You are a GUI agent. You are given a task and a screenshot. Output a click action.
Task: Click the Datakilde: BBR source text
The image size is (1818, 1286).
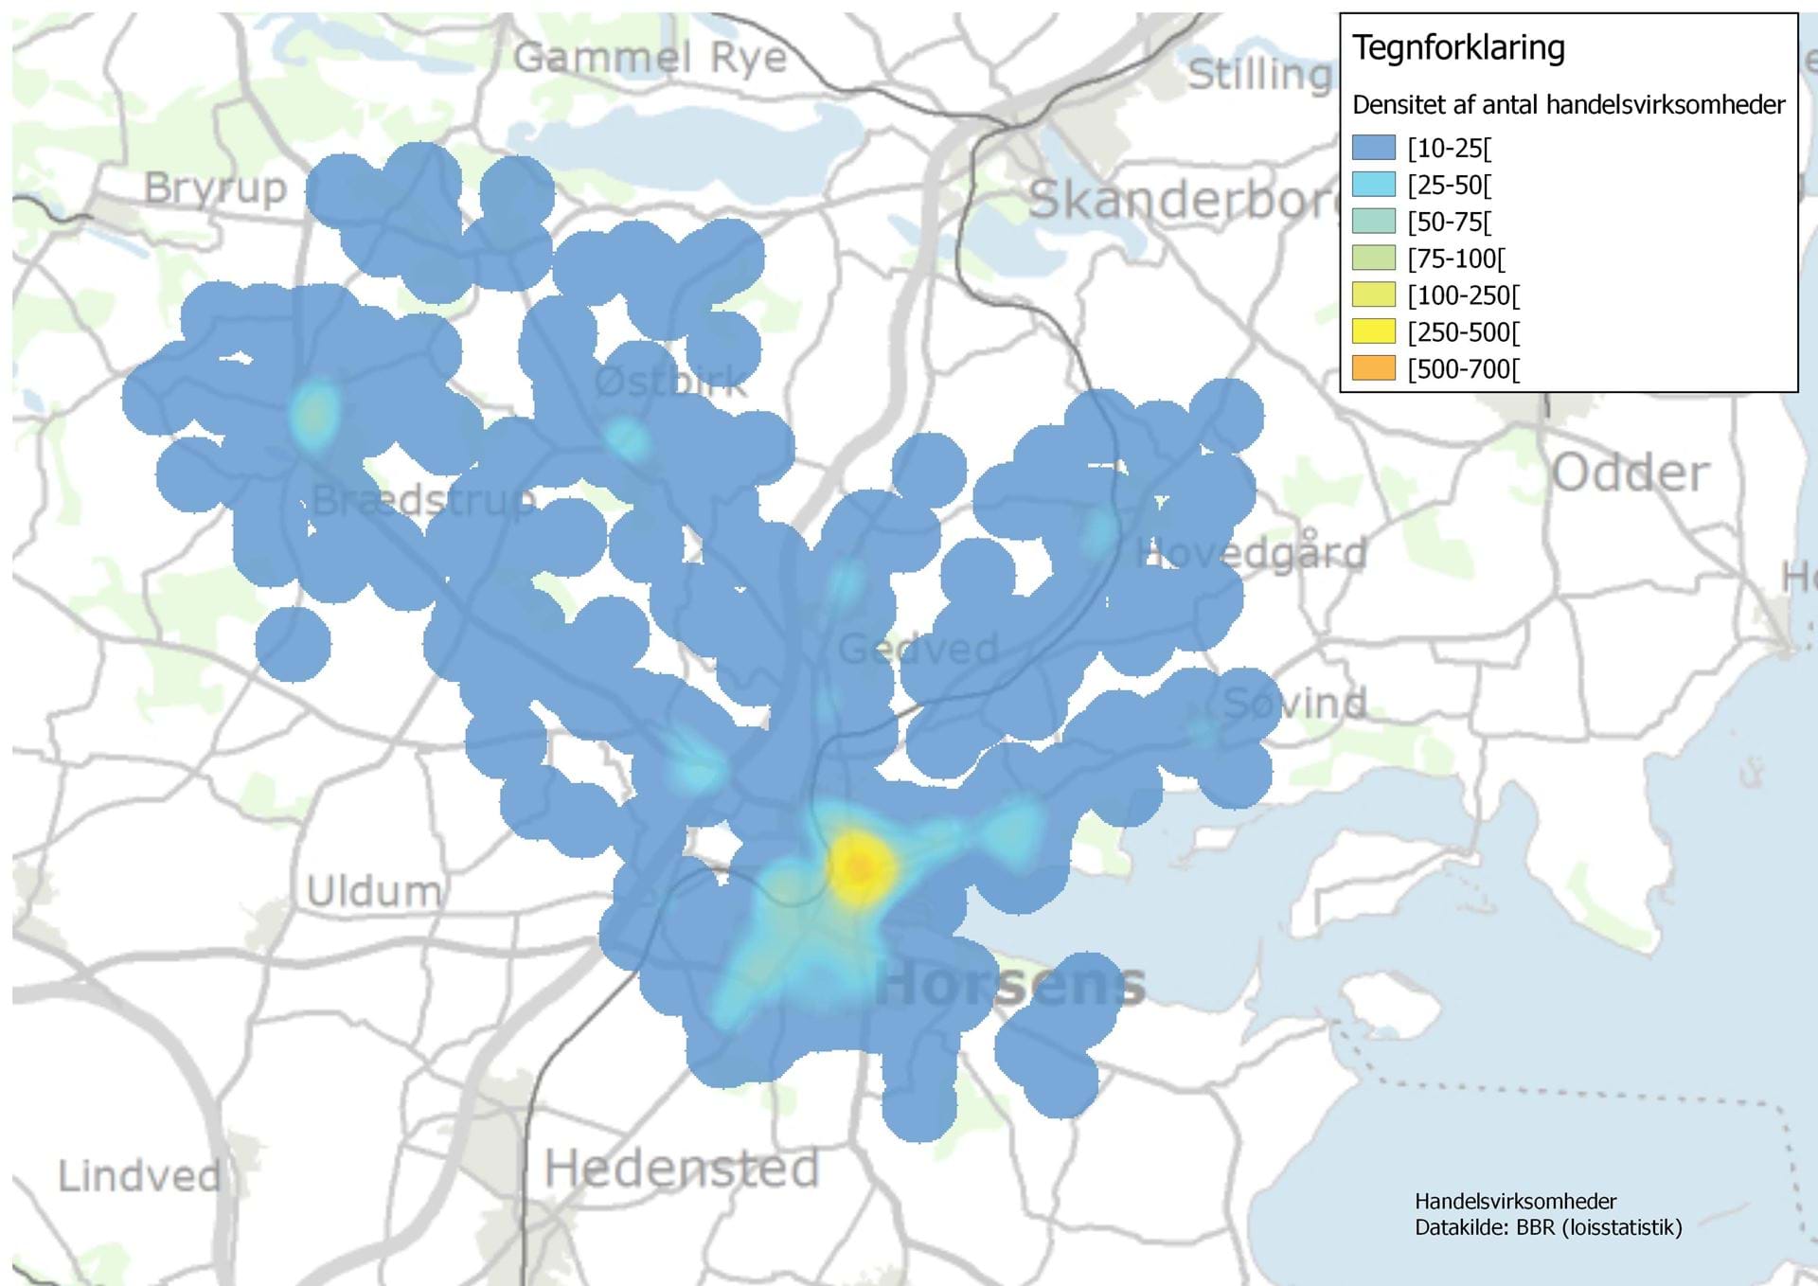[1548, 1227]
